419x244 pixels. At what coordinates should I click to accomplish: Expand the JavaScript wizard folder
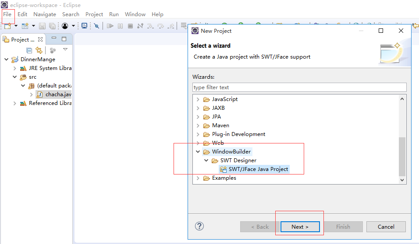click(198, 99)
